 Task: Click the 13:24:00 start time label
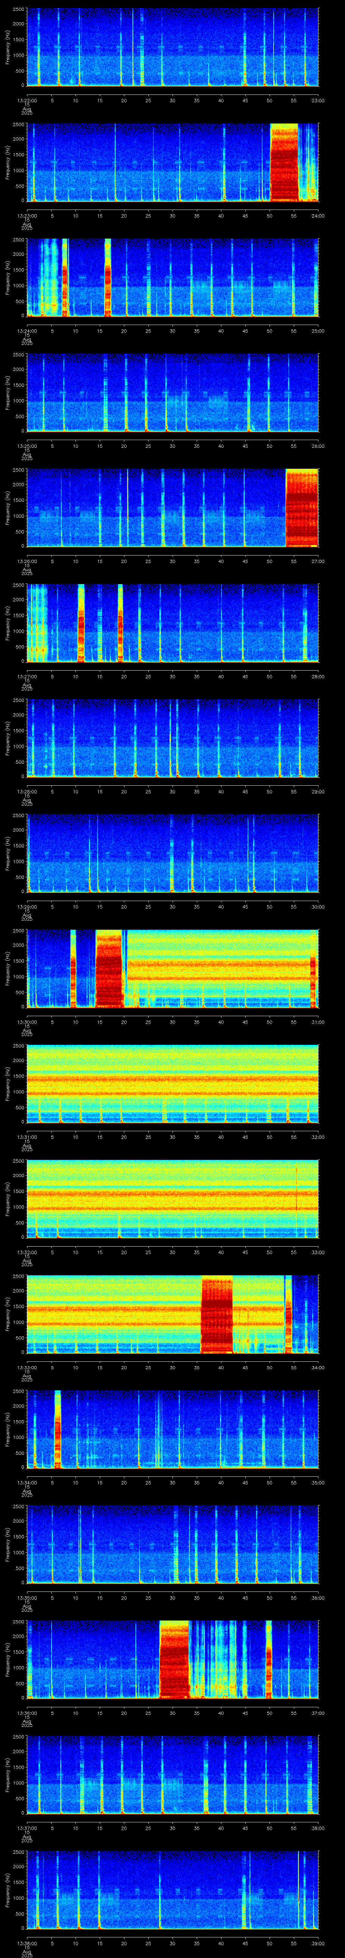(27, 331)
